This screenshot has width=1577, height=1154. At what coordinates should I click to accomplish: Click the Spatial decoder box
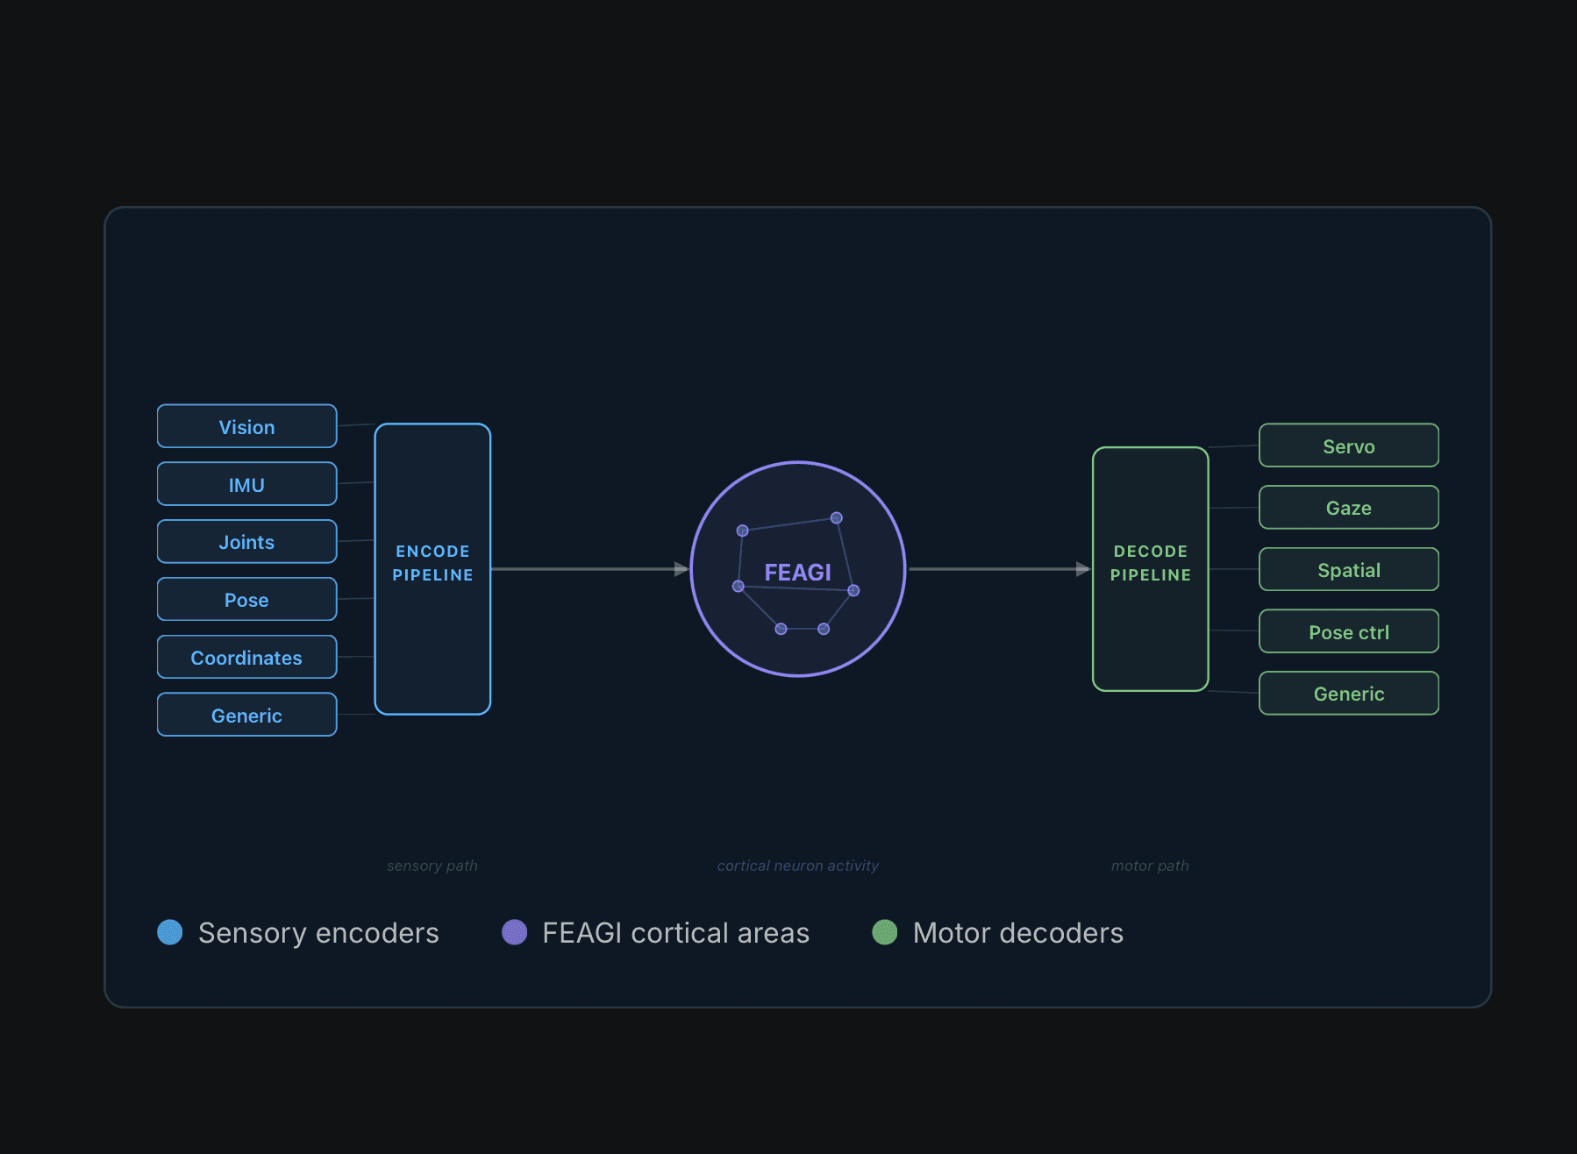(1348, 570)
